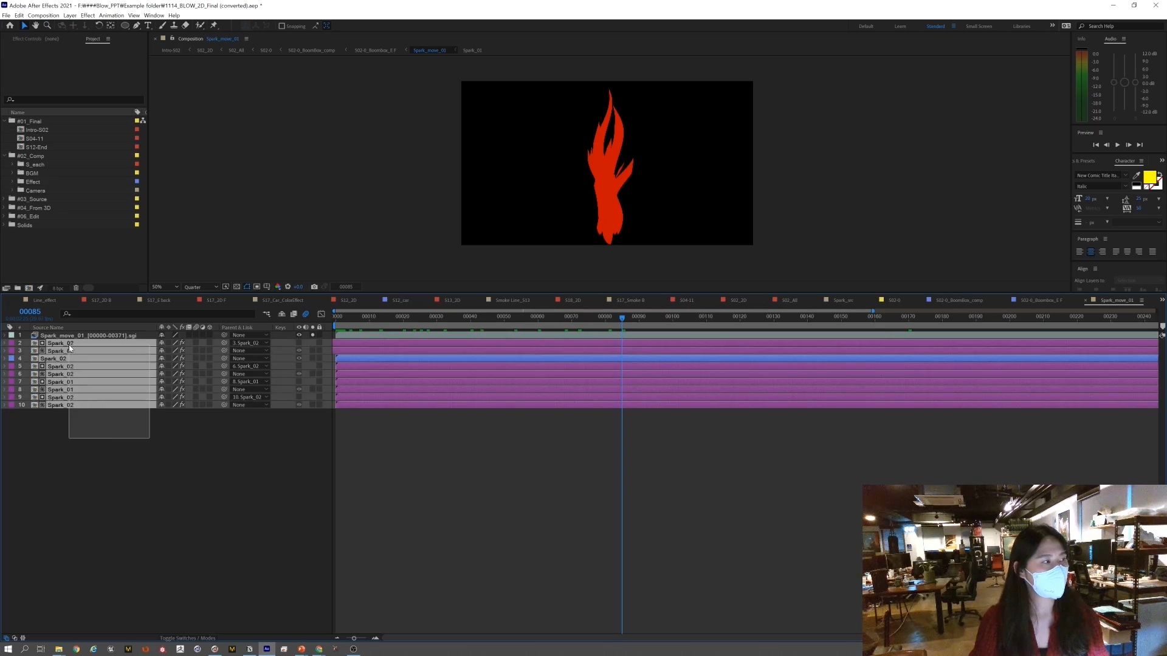
Task: Select the Brush tool
Action: pos(163,26)
